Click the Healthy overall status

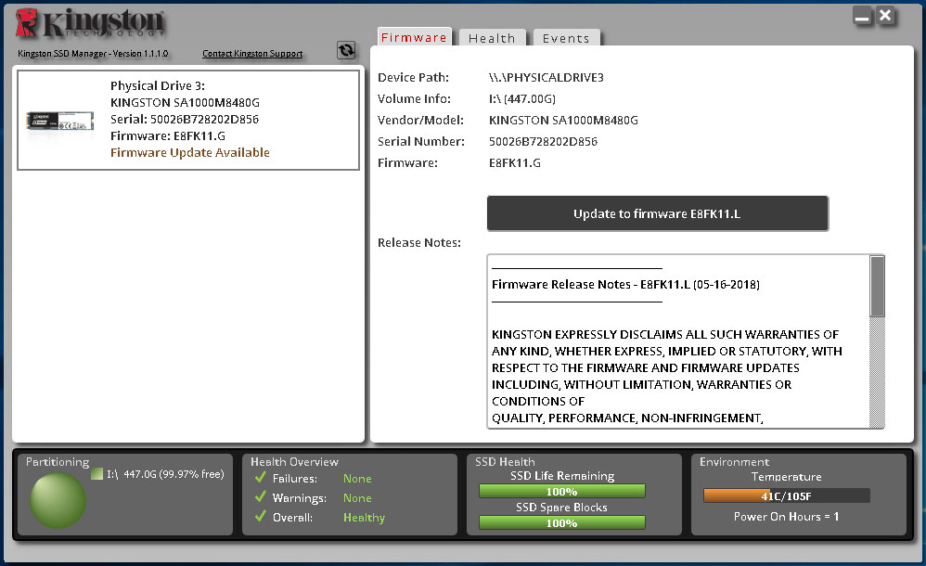[x=364, y=517]
